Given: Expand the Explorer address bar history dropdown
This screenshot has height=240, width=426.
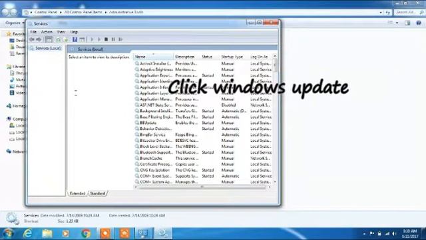Looking at the screenshot, I should point(381,12).
